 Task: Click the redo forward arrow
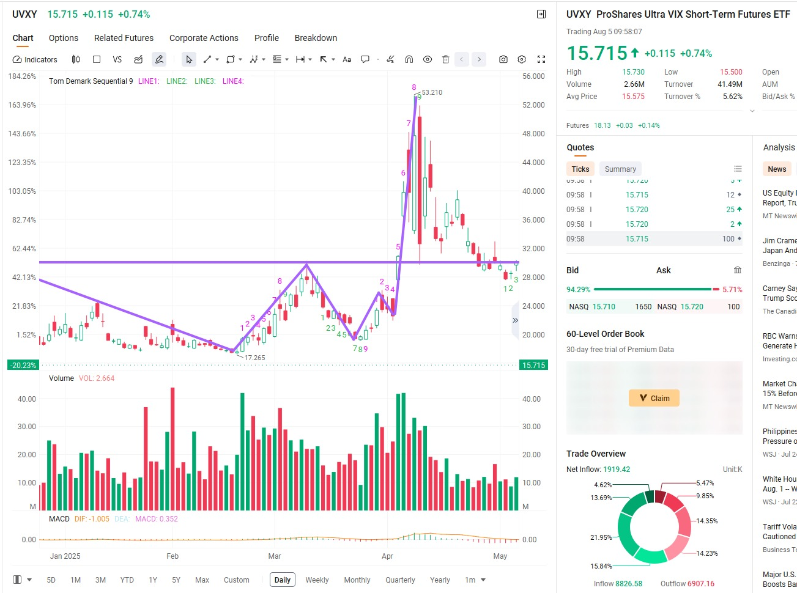[480, 59]
